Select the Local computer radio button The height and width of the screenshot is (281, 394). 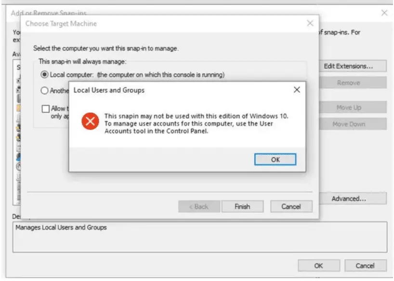click(44, 74)
